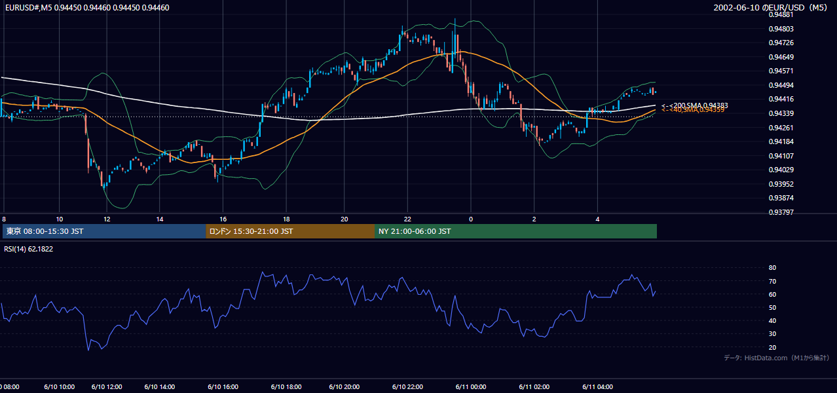Viewport: 837px width, 393px height.
Task: Click price axis value 0.94649
Action: (x=781, y=57)
